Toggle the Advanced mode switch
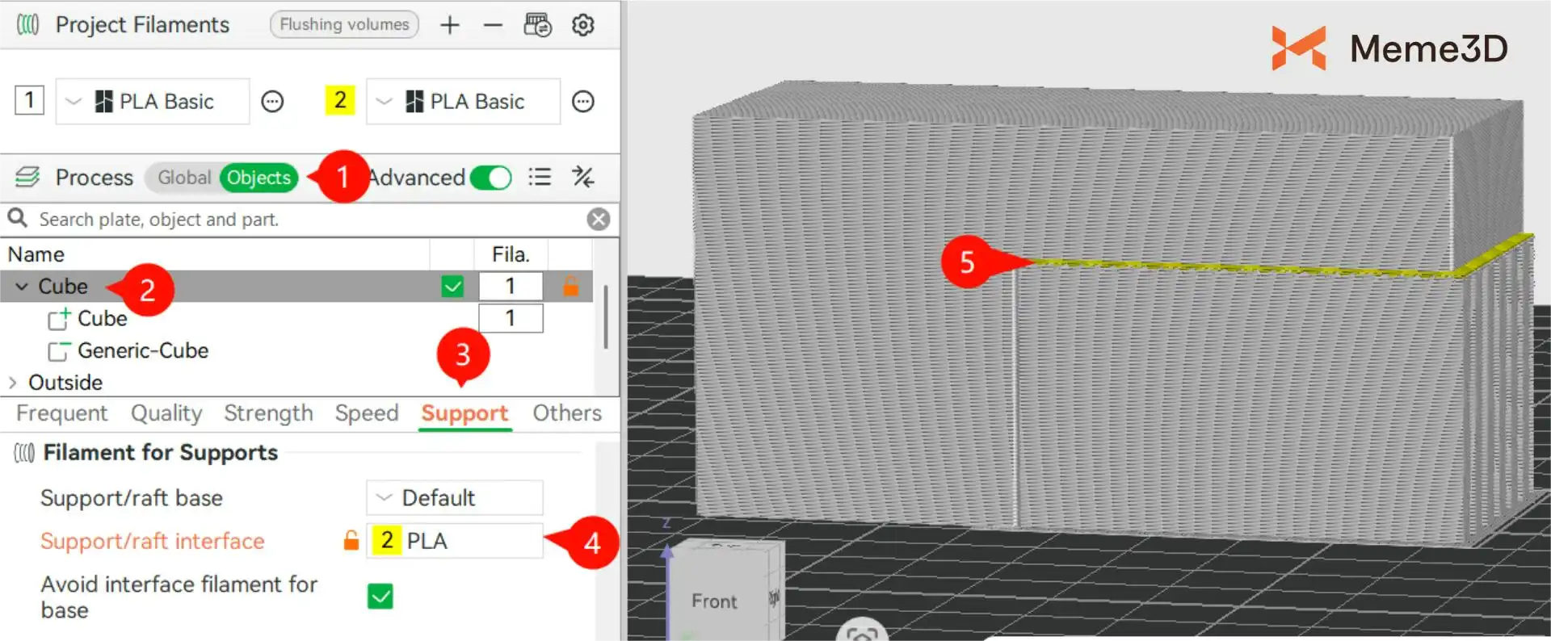The height and width of the screenshot is (641, 1551). click(x=490, y=178)
